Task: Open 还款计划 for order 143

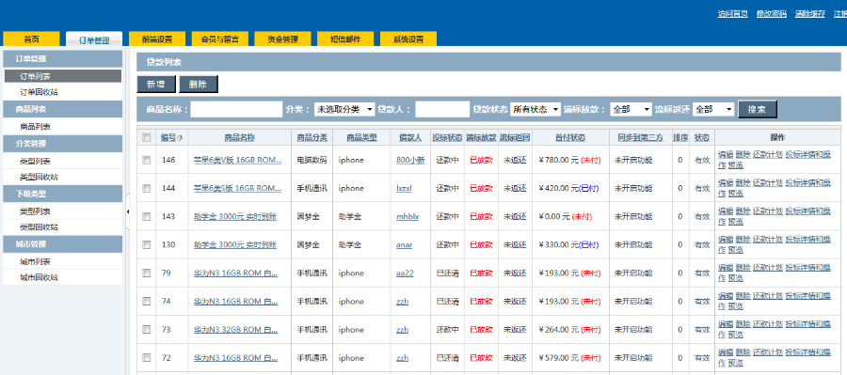Action: point(768,211)
